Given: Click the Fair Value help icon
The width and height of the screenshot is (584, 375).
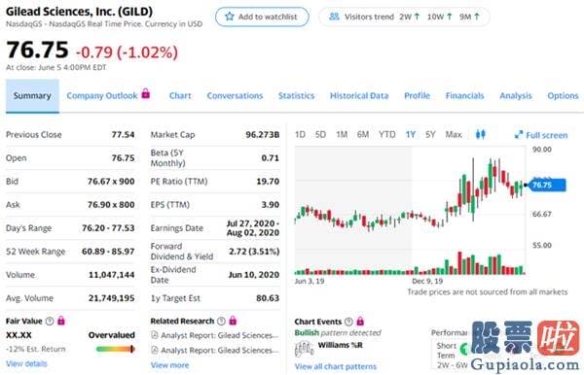Looking at the screenshot, I should point(50,321).
